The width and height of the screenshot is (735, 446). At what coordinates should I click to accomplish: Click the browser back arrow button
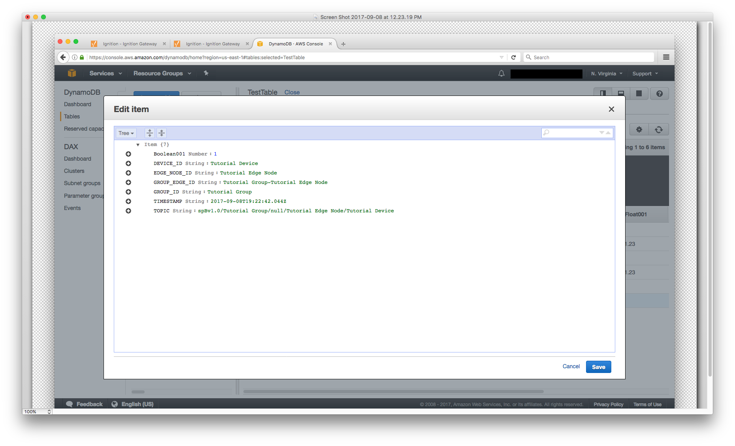click(x=63, y=57)
